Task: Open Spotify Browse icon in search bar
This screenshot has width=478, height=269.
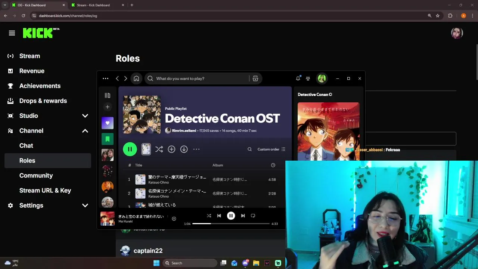Action: point(255,78)
